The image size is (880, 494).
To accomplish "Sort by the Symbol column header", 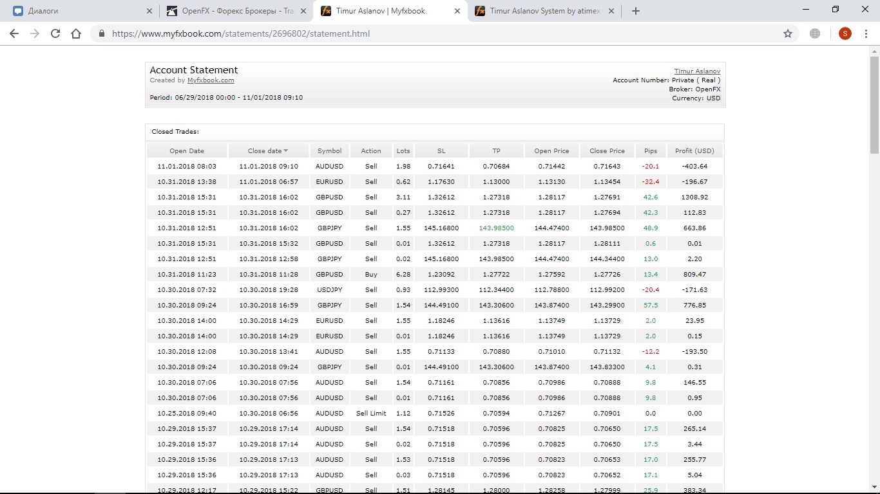I will click(x=329, y=151).
